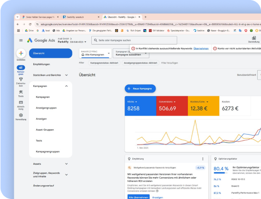The image size is (261, 199).
Task: Switch to the Seobility browser tab
Action: (x=81, y=17)
